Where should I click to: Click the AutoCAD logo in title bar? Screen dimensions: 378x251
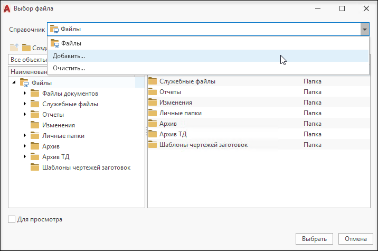[7, 8]
